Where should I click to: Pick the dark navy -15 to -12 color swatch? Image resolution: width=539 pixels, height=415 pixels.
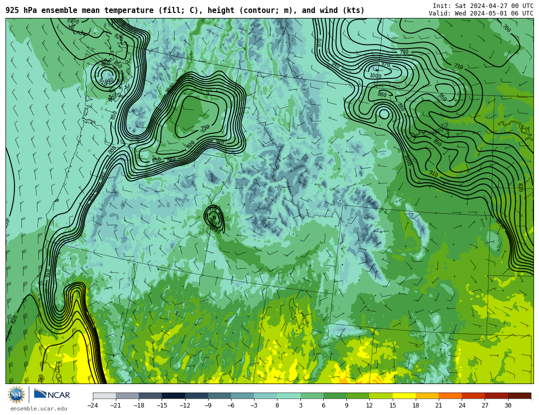click(174, 396)
